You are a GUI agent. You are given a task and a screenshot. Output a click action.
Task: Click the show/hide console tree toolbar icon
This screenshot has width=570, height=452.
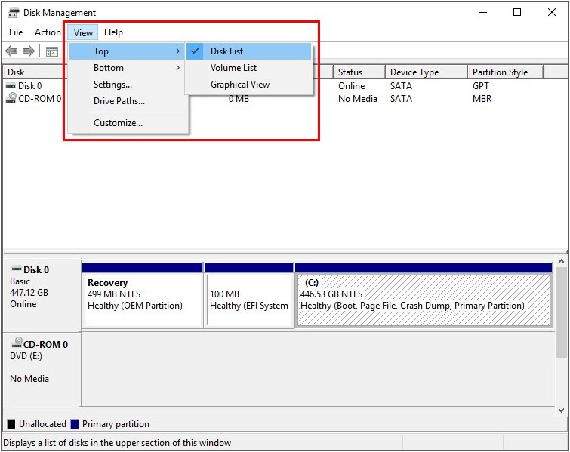[x=52, y=51]
